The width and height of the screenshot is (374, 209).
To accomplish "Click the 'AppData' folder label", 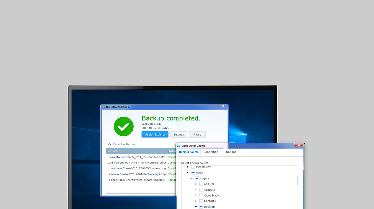I will click(x=209, y=190).
